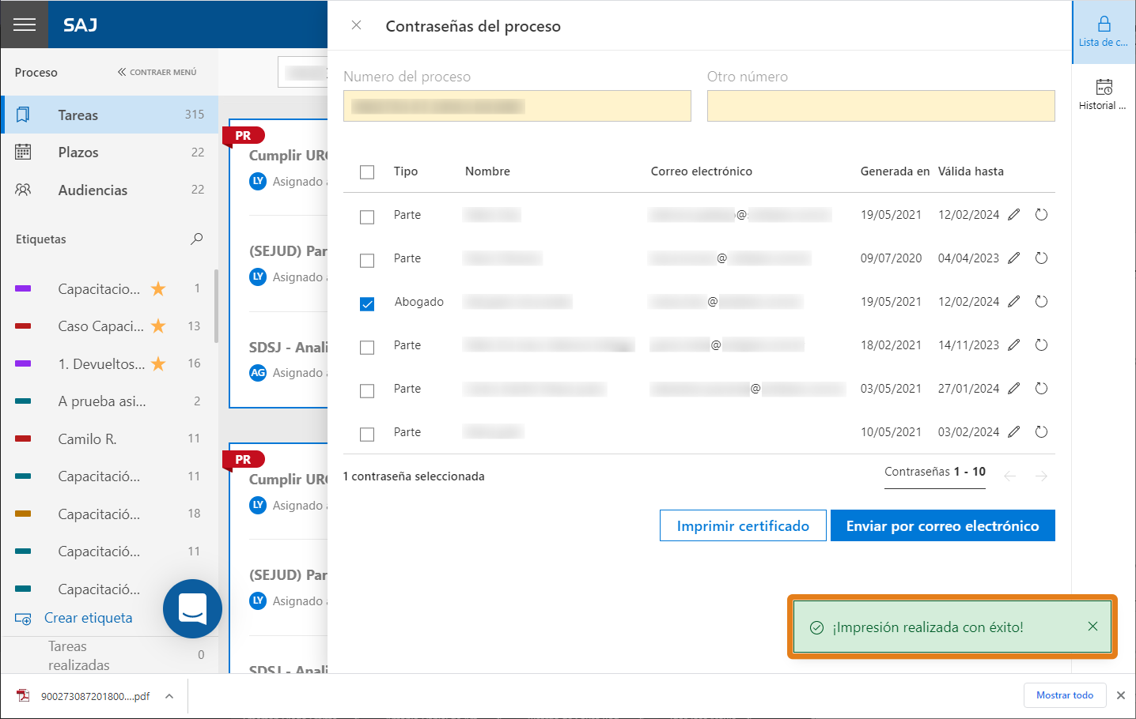Click Imprimir certificado button
1136x719 pixels.
click(743, 525)
